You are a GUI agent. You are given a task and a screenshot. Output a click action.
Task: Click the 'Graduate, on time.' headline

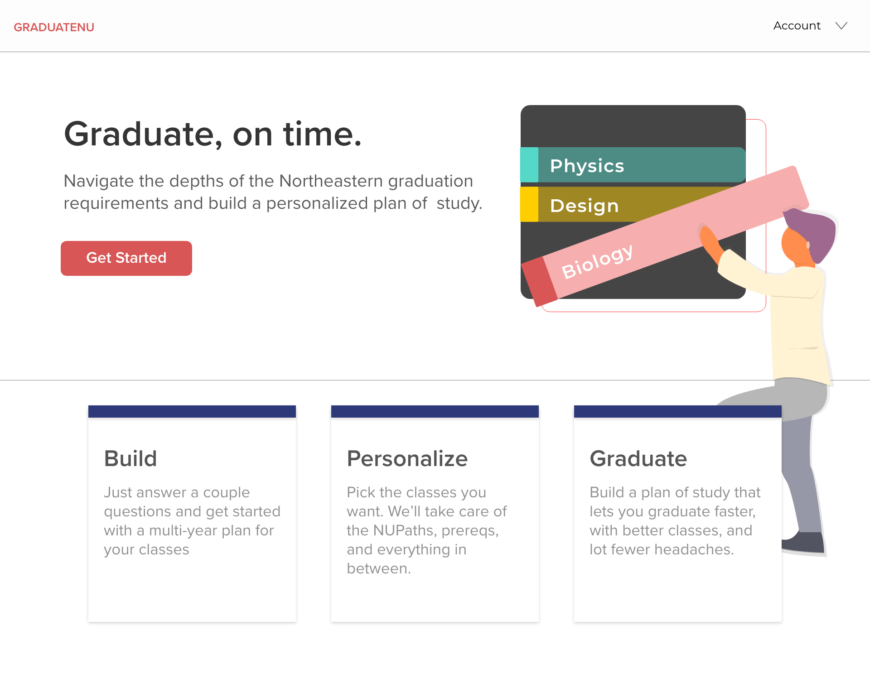coord(213,134)
